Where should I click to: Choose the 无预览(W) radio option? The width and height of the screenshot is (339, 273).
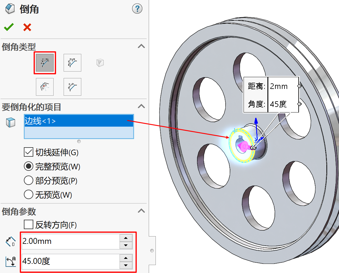pos(29,194)
